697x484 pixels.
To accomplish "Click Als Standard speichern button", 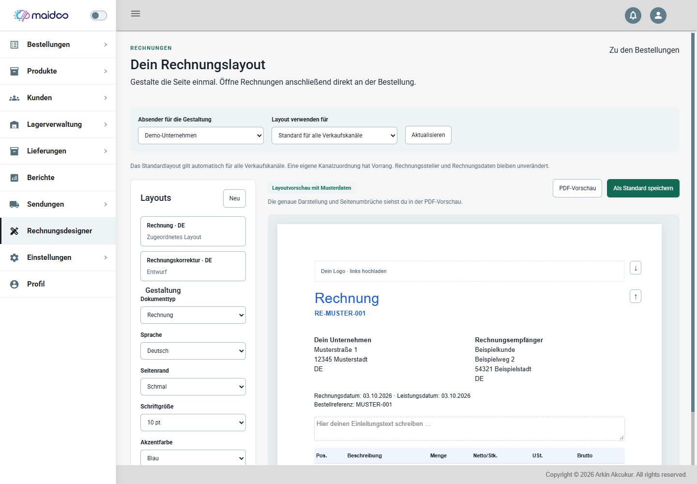I will (643, 188).
